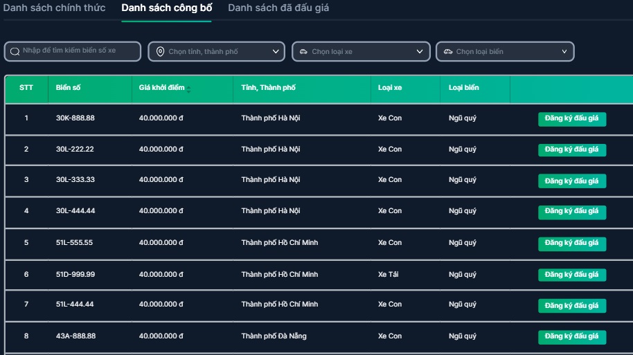
Task: Click Đăng ký đấu giá for 43A-888.88
Action: pos(572,337)
